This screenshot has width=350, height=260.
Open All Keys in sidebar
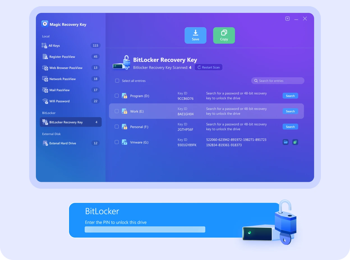pyautogui.click(x=71, y=45)
